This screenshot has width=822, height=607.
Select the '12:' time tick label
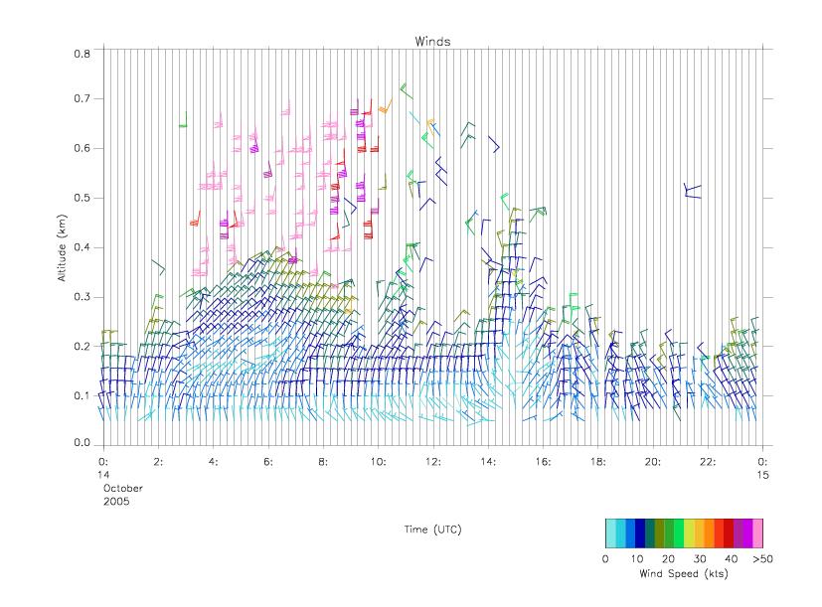pos(433,462)
